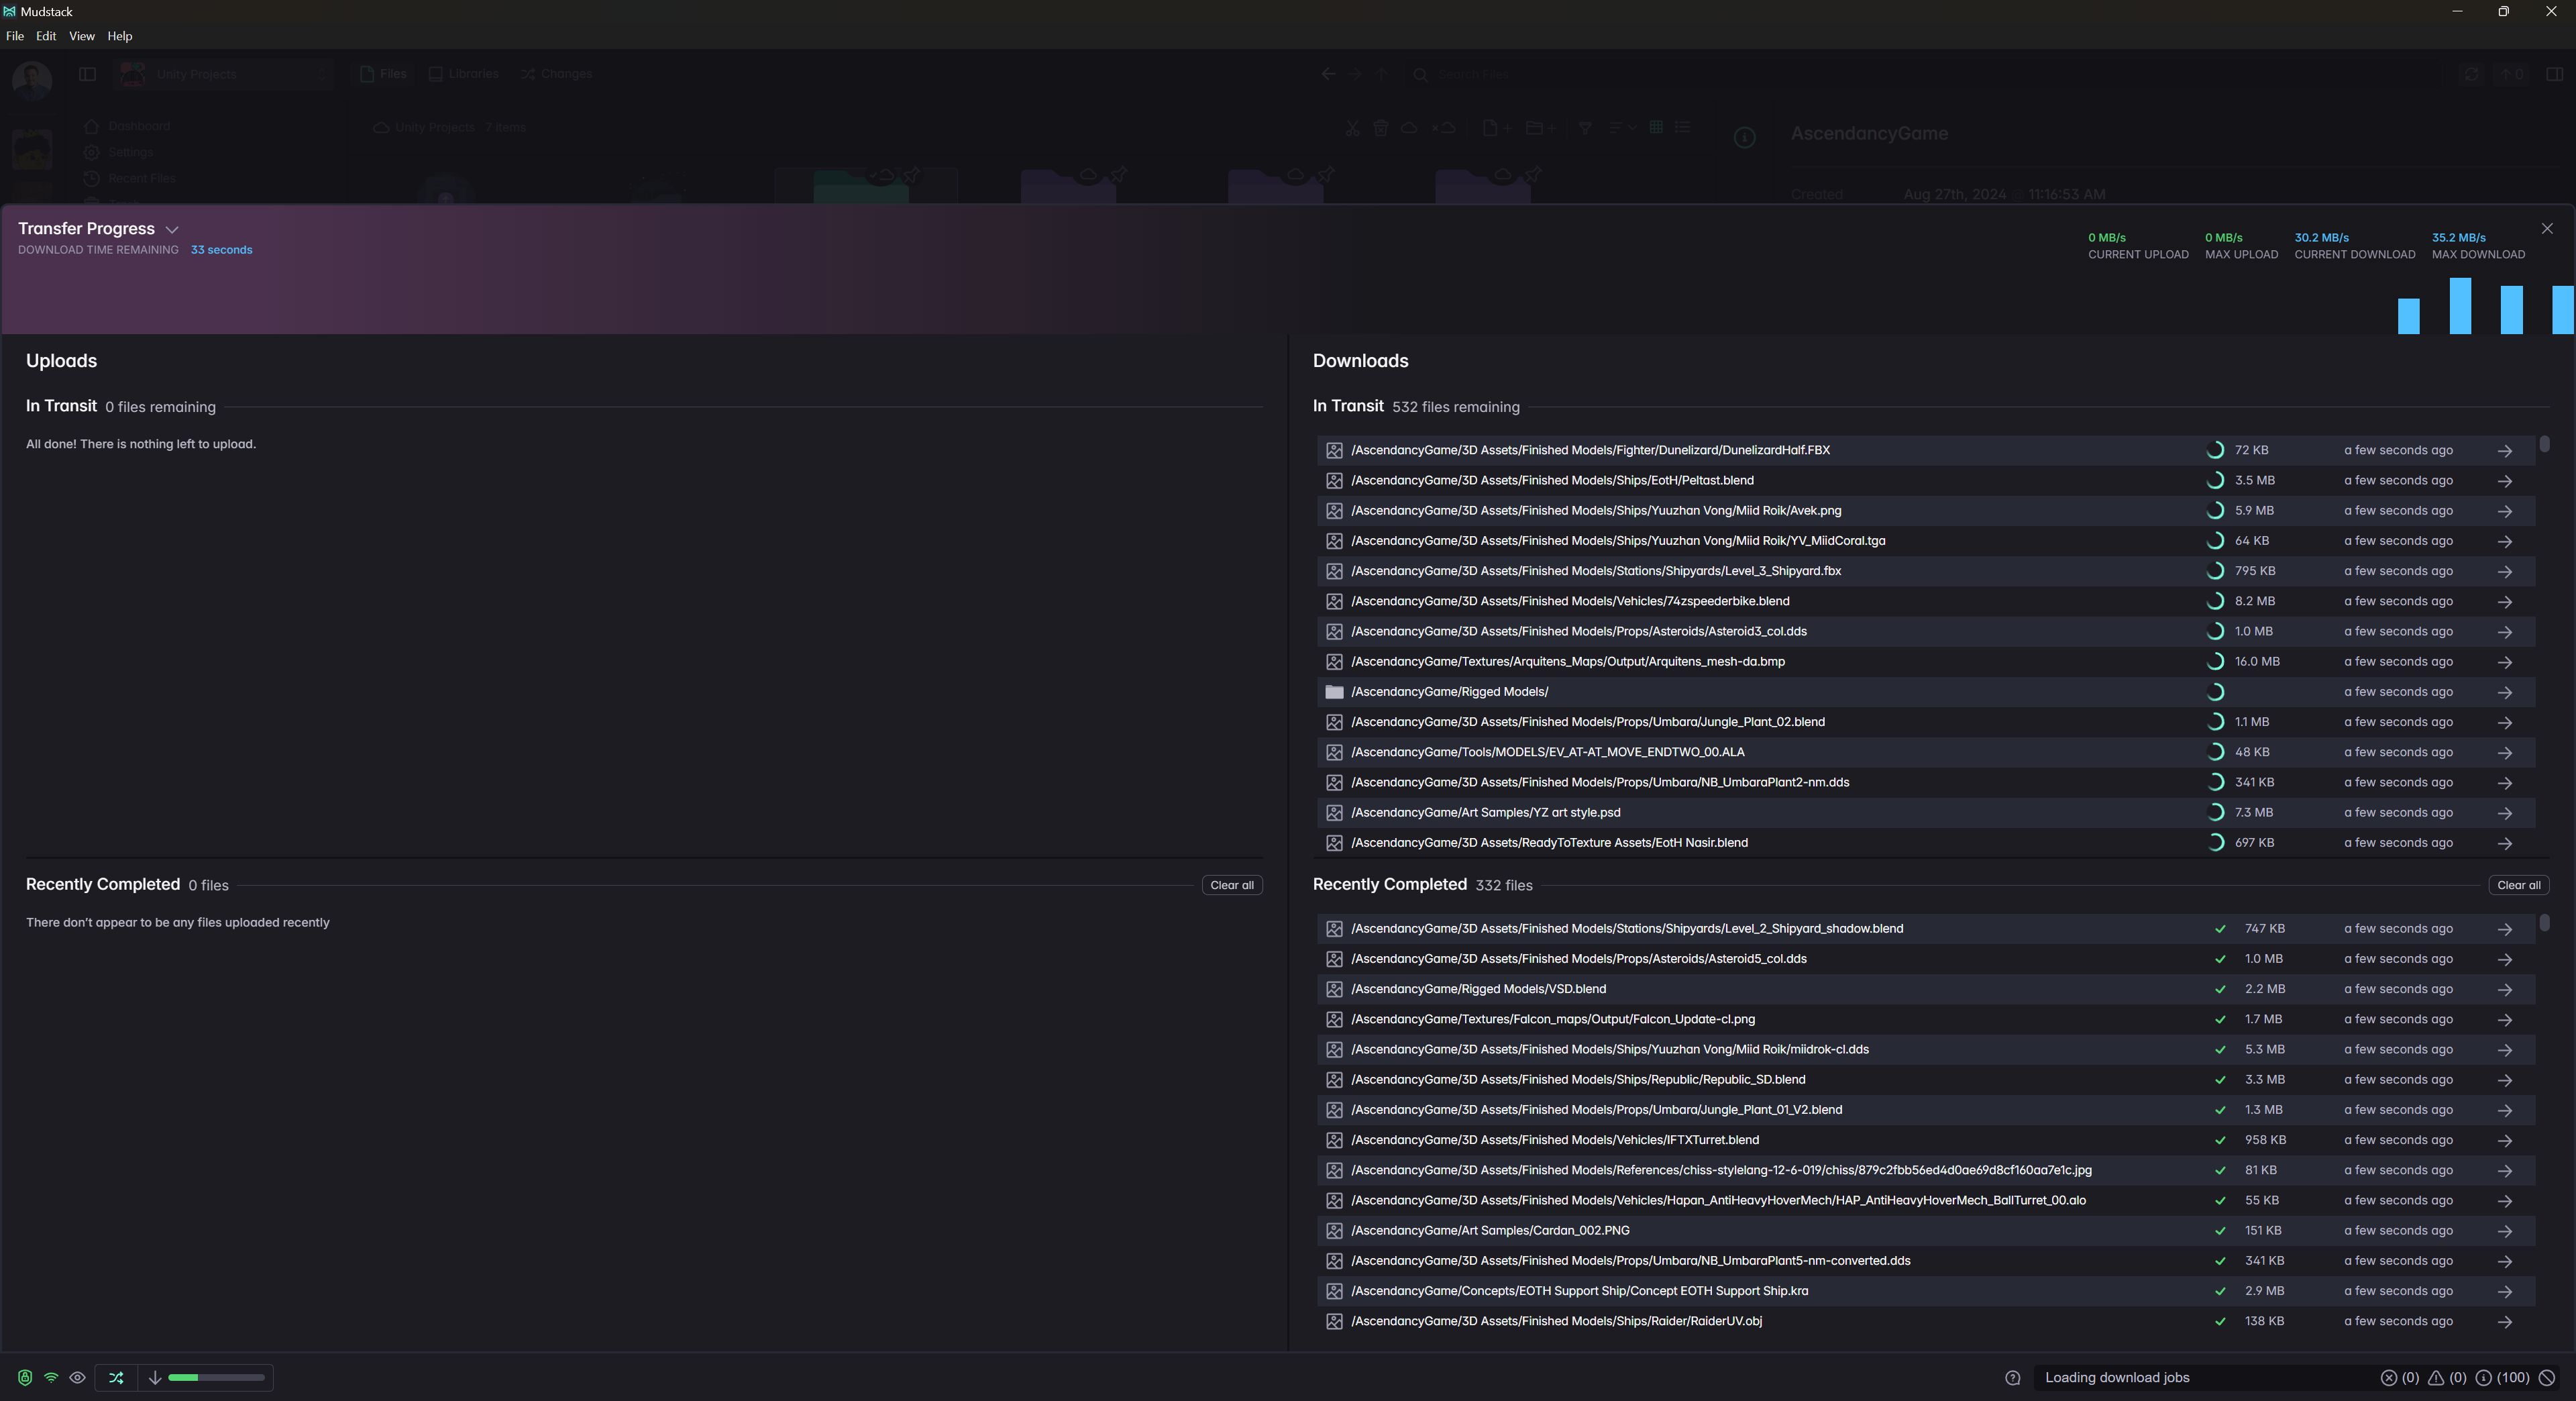Clear all recently completed downloads
The height and width of the screenshot is (1401, 2576).
(2518, 885)
